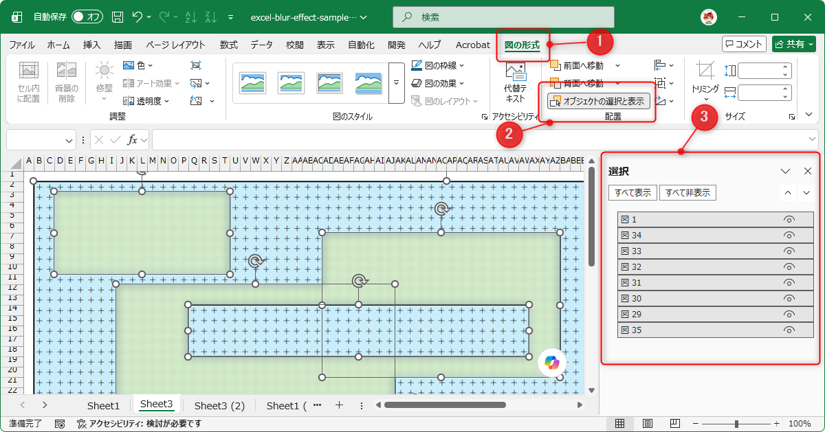Screen dimensions: 825x432
Task: Click the Save icon in title bar
Action: 118,16
